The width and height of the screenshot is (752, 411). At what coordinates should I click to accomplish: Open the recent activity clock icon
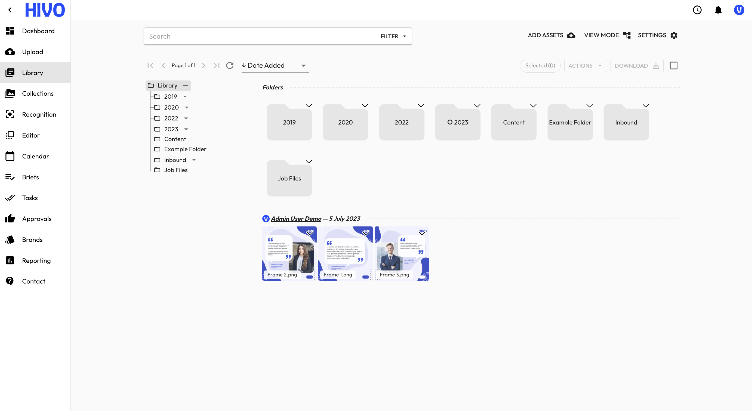[x=697, y=10]
